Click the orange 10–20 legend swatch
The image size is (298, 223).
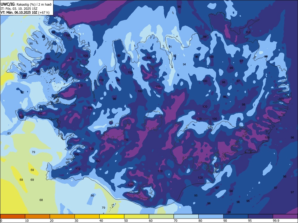coord(38,216)
